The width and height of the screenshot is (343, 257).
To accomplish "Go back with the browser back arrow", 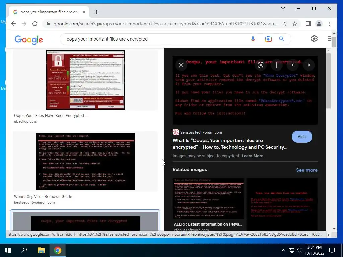I will click(13, 24).
